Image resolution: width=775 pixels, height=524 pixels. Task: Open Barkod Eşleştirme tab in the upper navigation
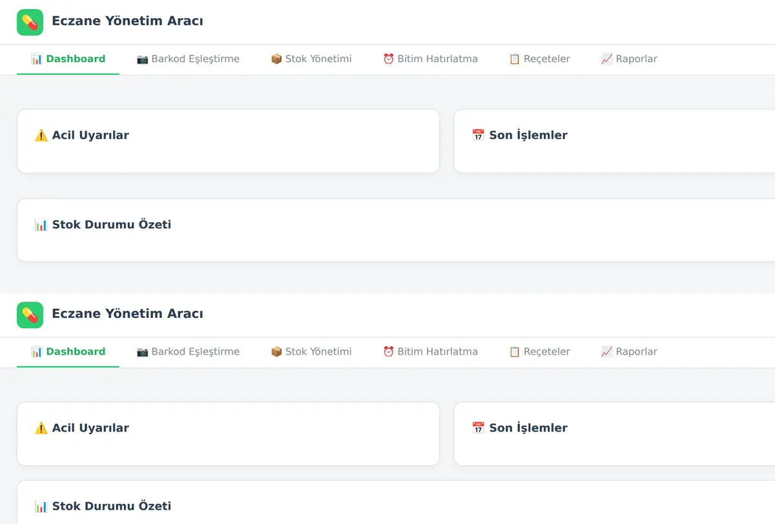188,59
